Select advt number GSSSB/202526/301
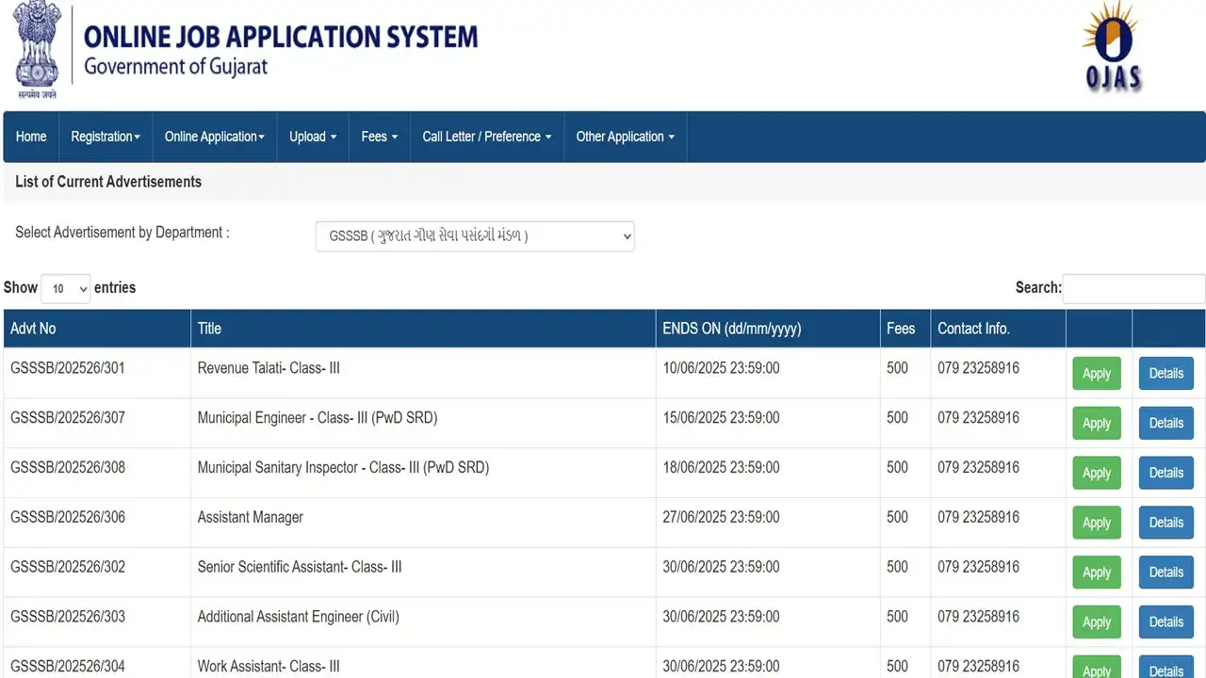 68,368
